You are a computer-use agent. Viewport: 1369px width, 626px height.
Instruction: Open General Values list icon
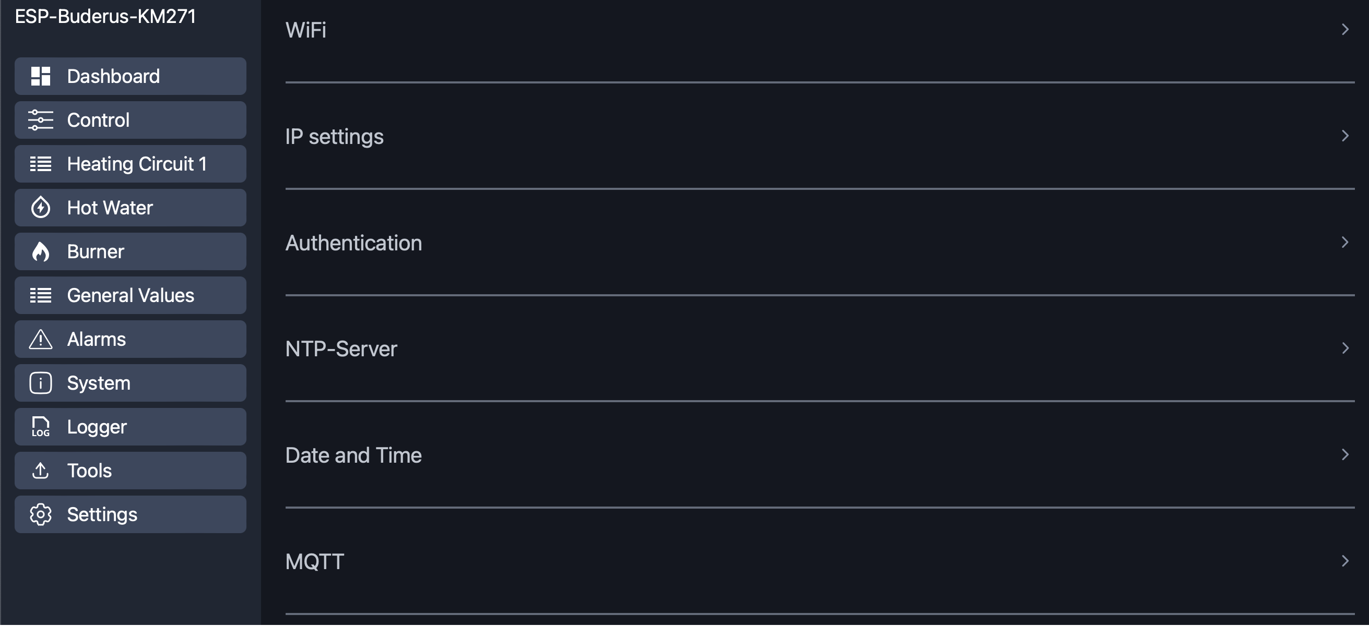click(x=40, y=296)
